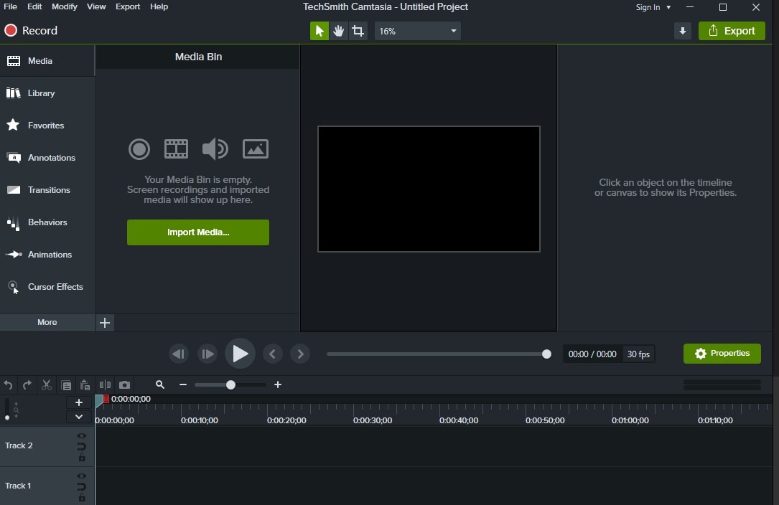Click the Copy icon in timeline toolbar
Image resolution: width=779 pixels, height=505 pixels.
point(66,384)
